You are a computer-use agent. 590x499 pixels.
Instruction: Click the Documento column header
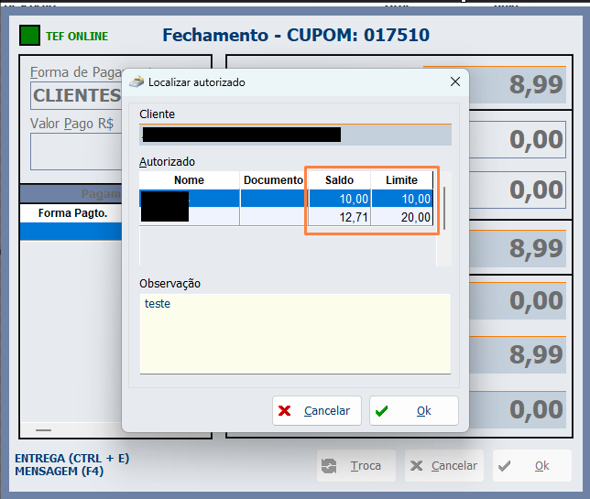click(273, 180)
